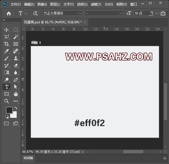
Task: Open the 编辑(E) menu
Action: click(x=29, y=4)
